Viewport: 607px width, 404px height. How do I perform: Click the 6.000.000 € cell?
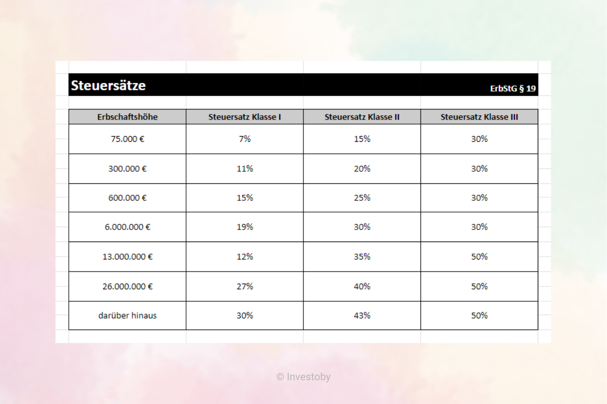point(127,227)
